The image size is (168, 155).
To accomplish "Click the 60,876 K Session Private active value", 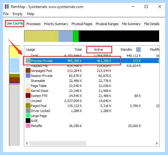I will tap(105, 76).
